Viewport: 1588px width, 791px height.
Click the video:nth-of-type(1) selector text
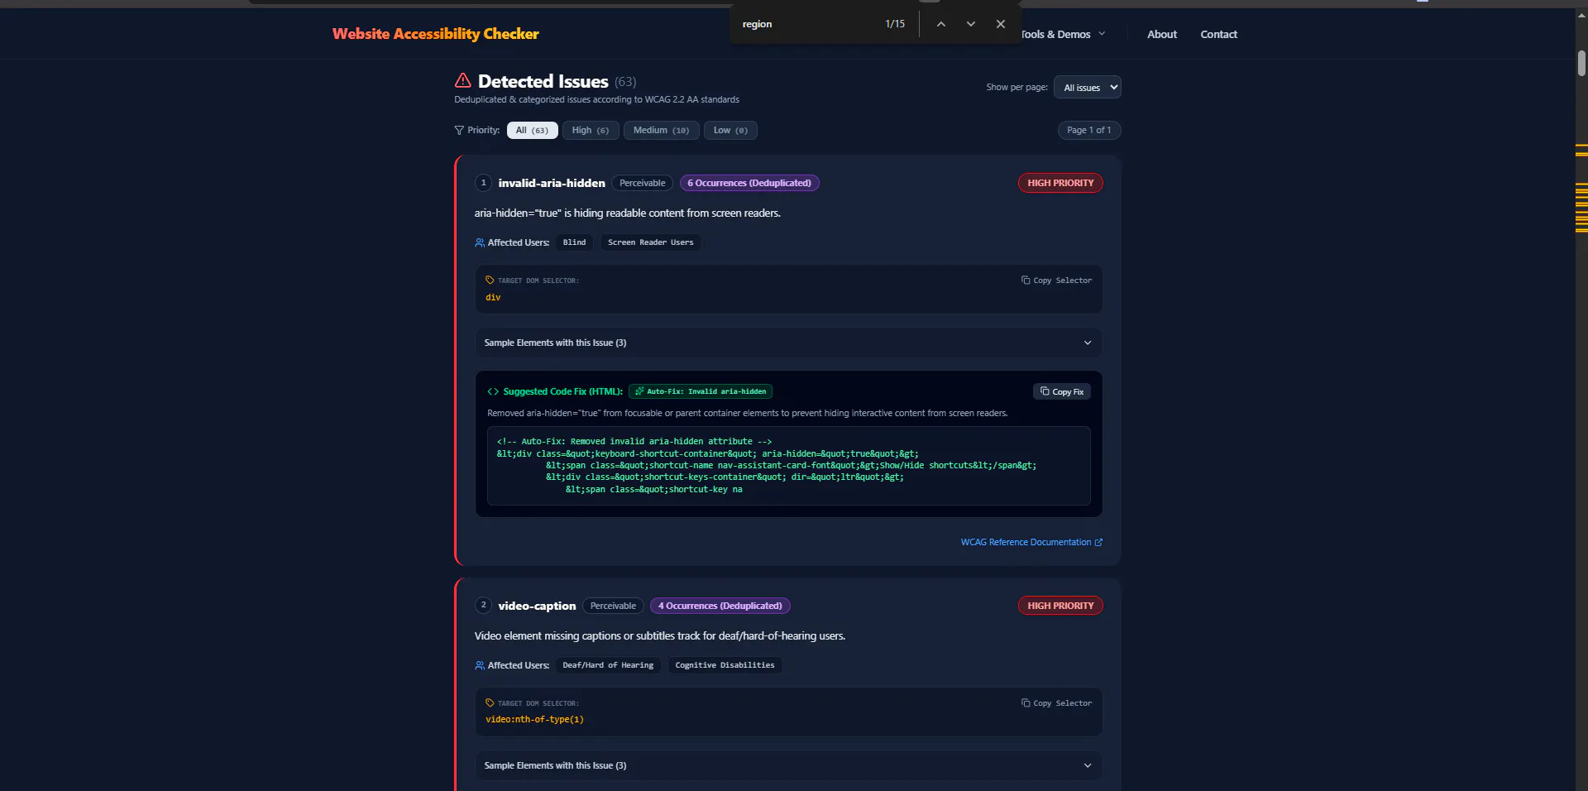point(534,720)
